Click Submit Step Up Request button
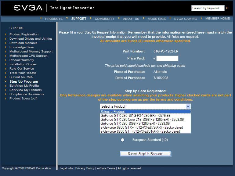Viewport: 235px width, 176px height. [x=145, y=154]
